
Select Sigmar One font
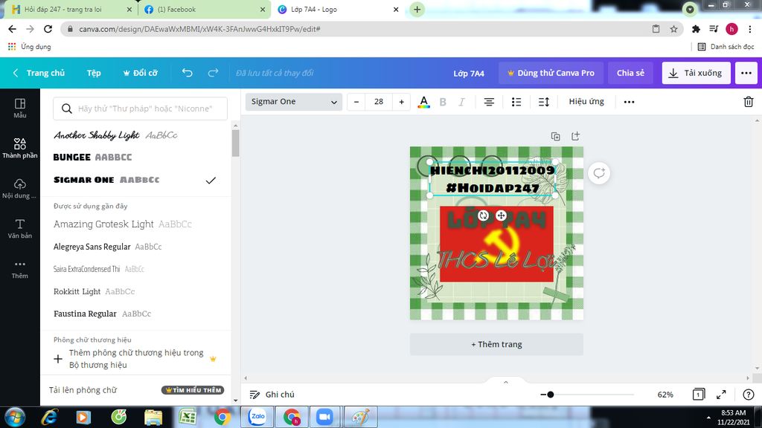click(x=136, y=180)
